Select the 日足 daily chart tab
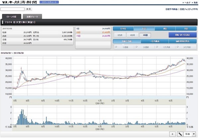 (x=144, y=29)
